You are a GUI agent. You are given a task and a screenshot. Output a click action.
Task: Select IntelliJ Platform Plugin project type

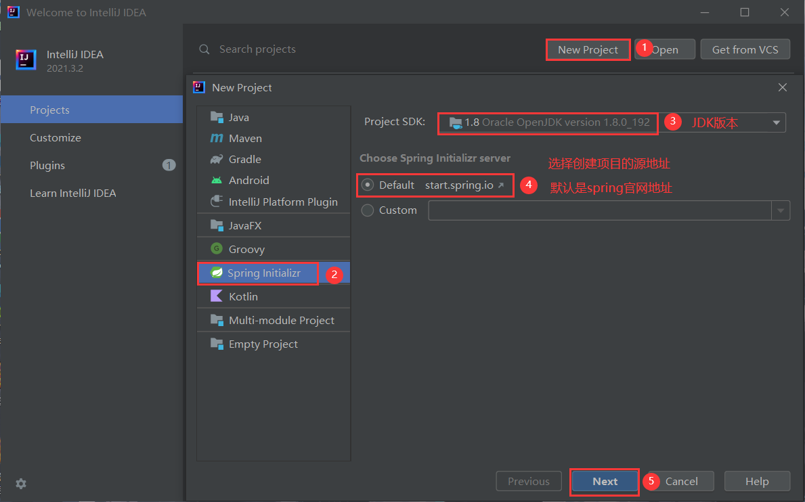(x=274, y=202)
